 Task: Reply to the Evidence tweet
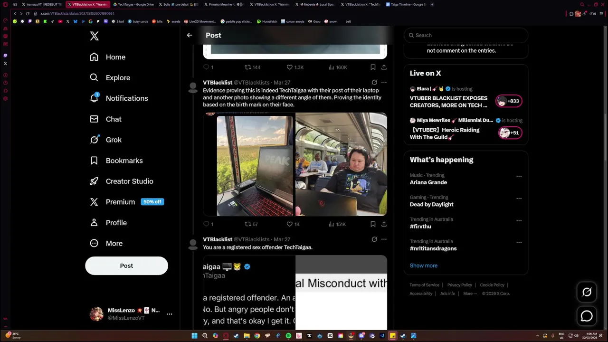coord(208,224)
